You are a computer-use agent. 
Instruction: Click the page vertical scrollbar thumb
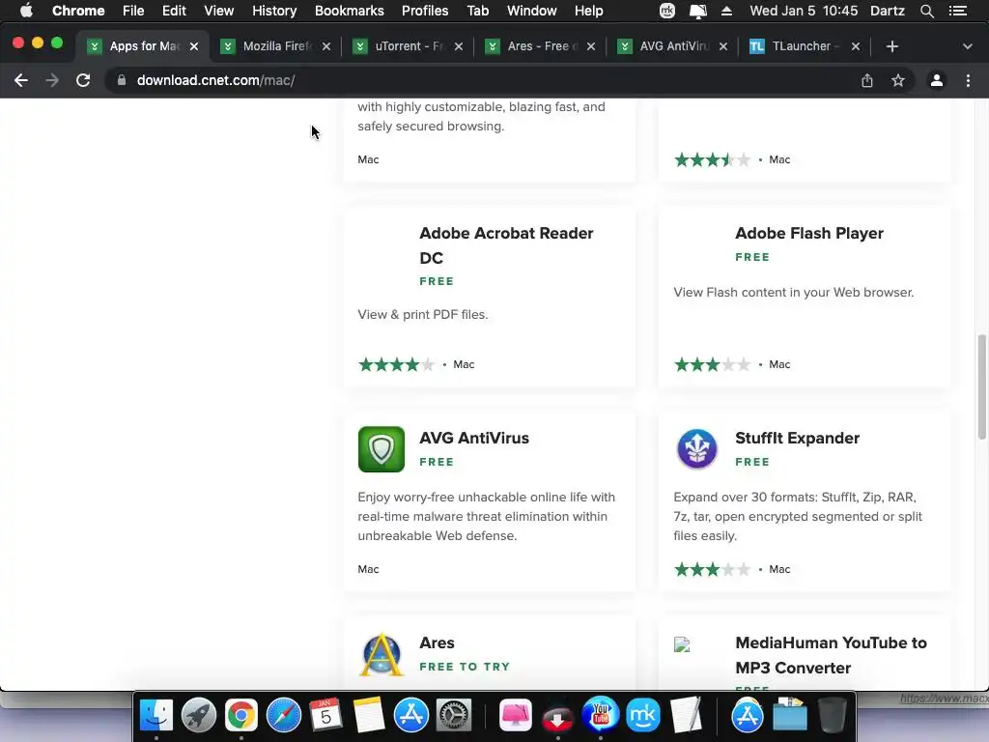click(981, 386)
